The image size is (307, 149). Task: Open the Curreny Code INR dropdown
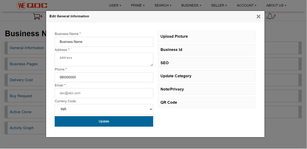[x=104, y=109]
